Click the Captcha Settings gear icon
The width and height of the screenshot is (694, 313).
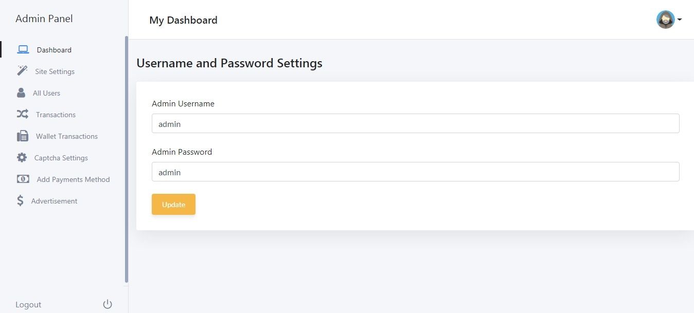click(x=22, y=158)
